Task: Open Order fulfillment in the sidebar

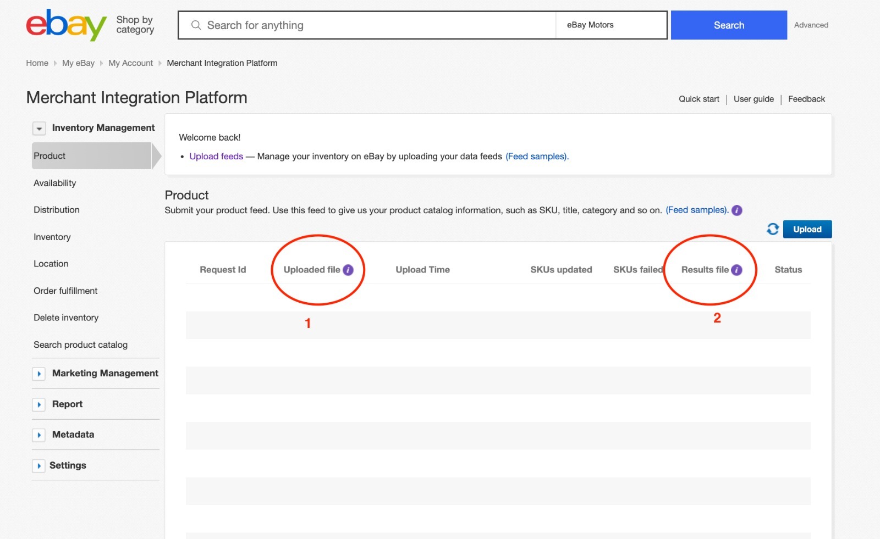Action: (65, 291)
